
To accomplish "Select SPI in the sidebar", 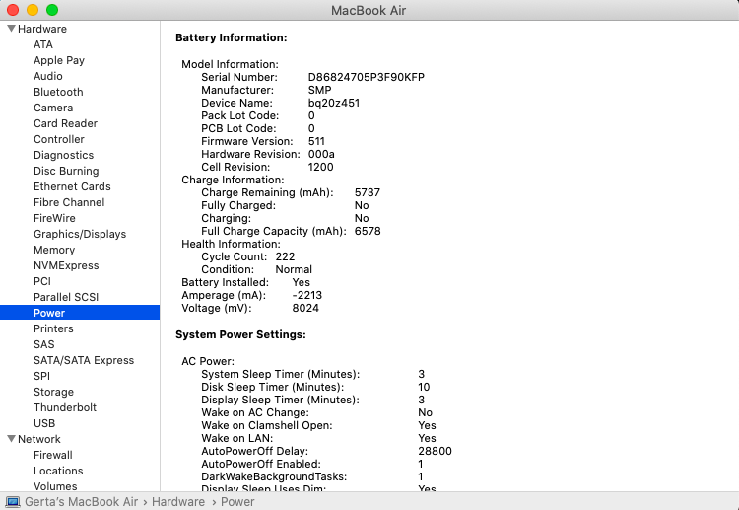I will pyautogui.click(x=42, y=376).
